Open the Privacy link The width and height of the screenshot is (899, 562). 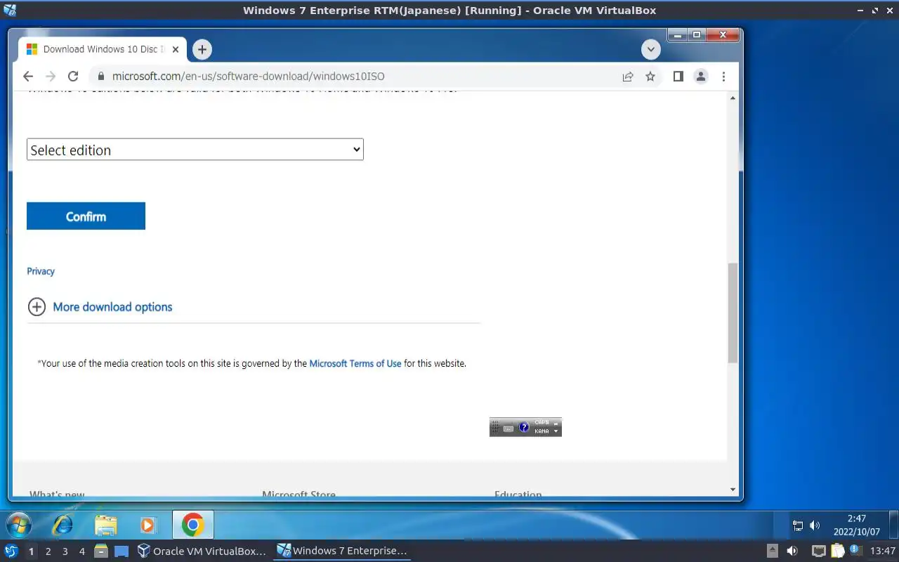(x=41, y=271)
